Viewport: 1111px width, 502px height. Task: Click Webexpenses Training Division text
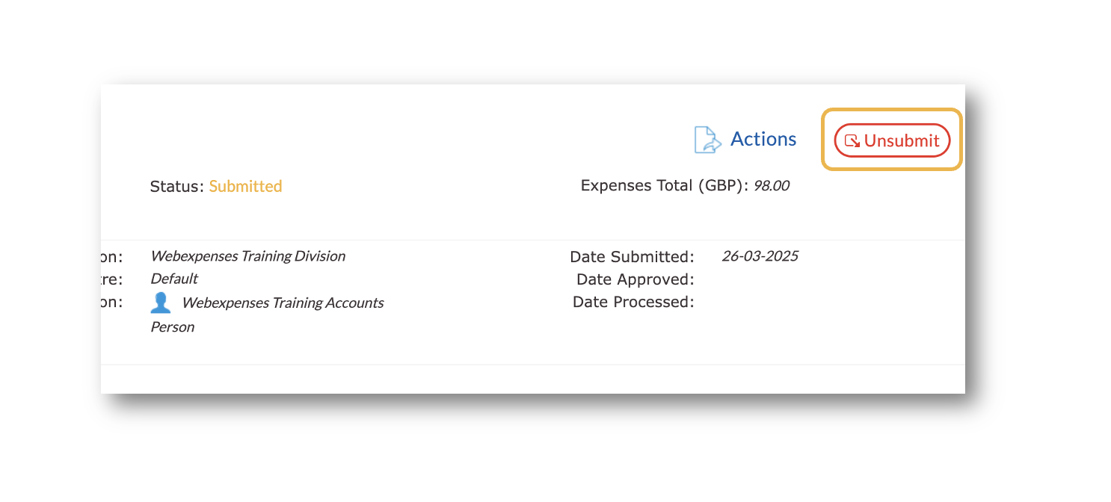pyautogui.click(x=247, y=256)
